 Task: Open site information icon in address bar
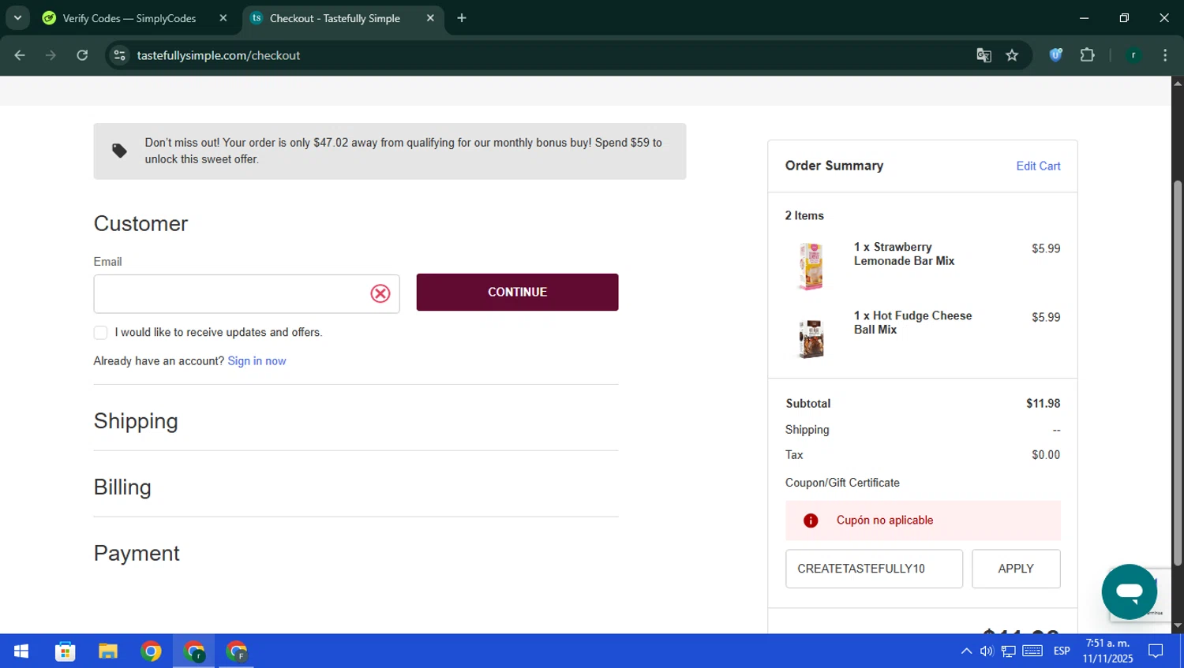coord(119,55)
